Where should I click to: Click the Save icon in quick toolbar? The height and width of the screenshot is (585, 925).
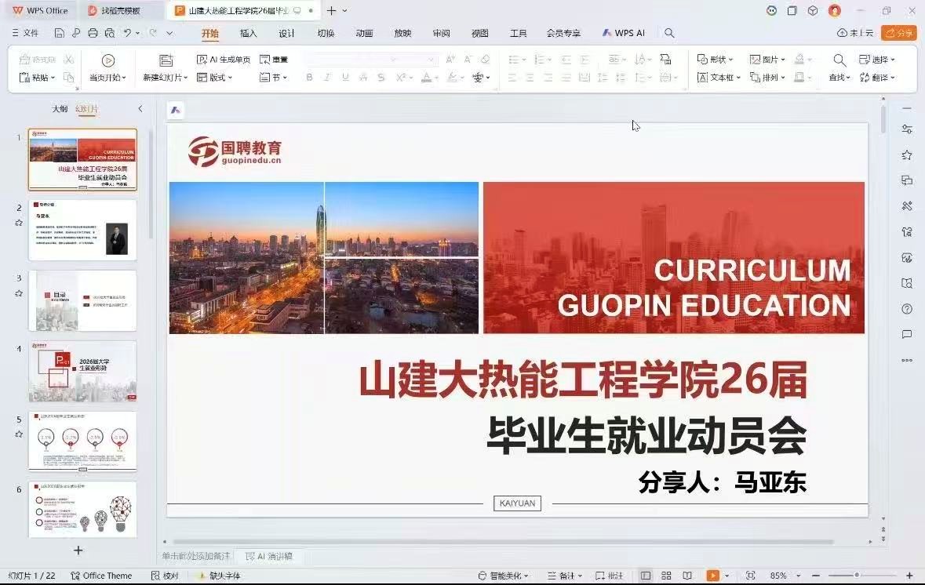point(60,33)
